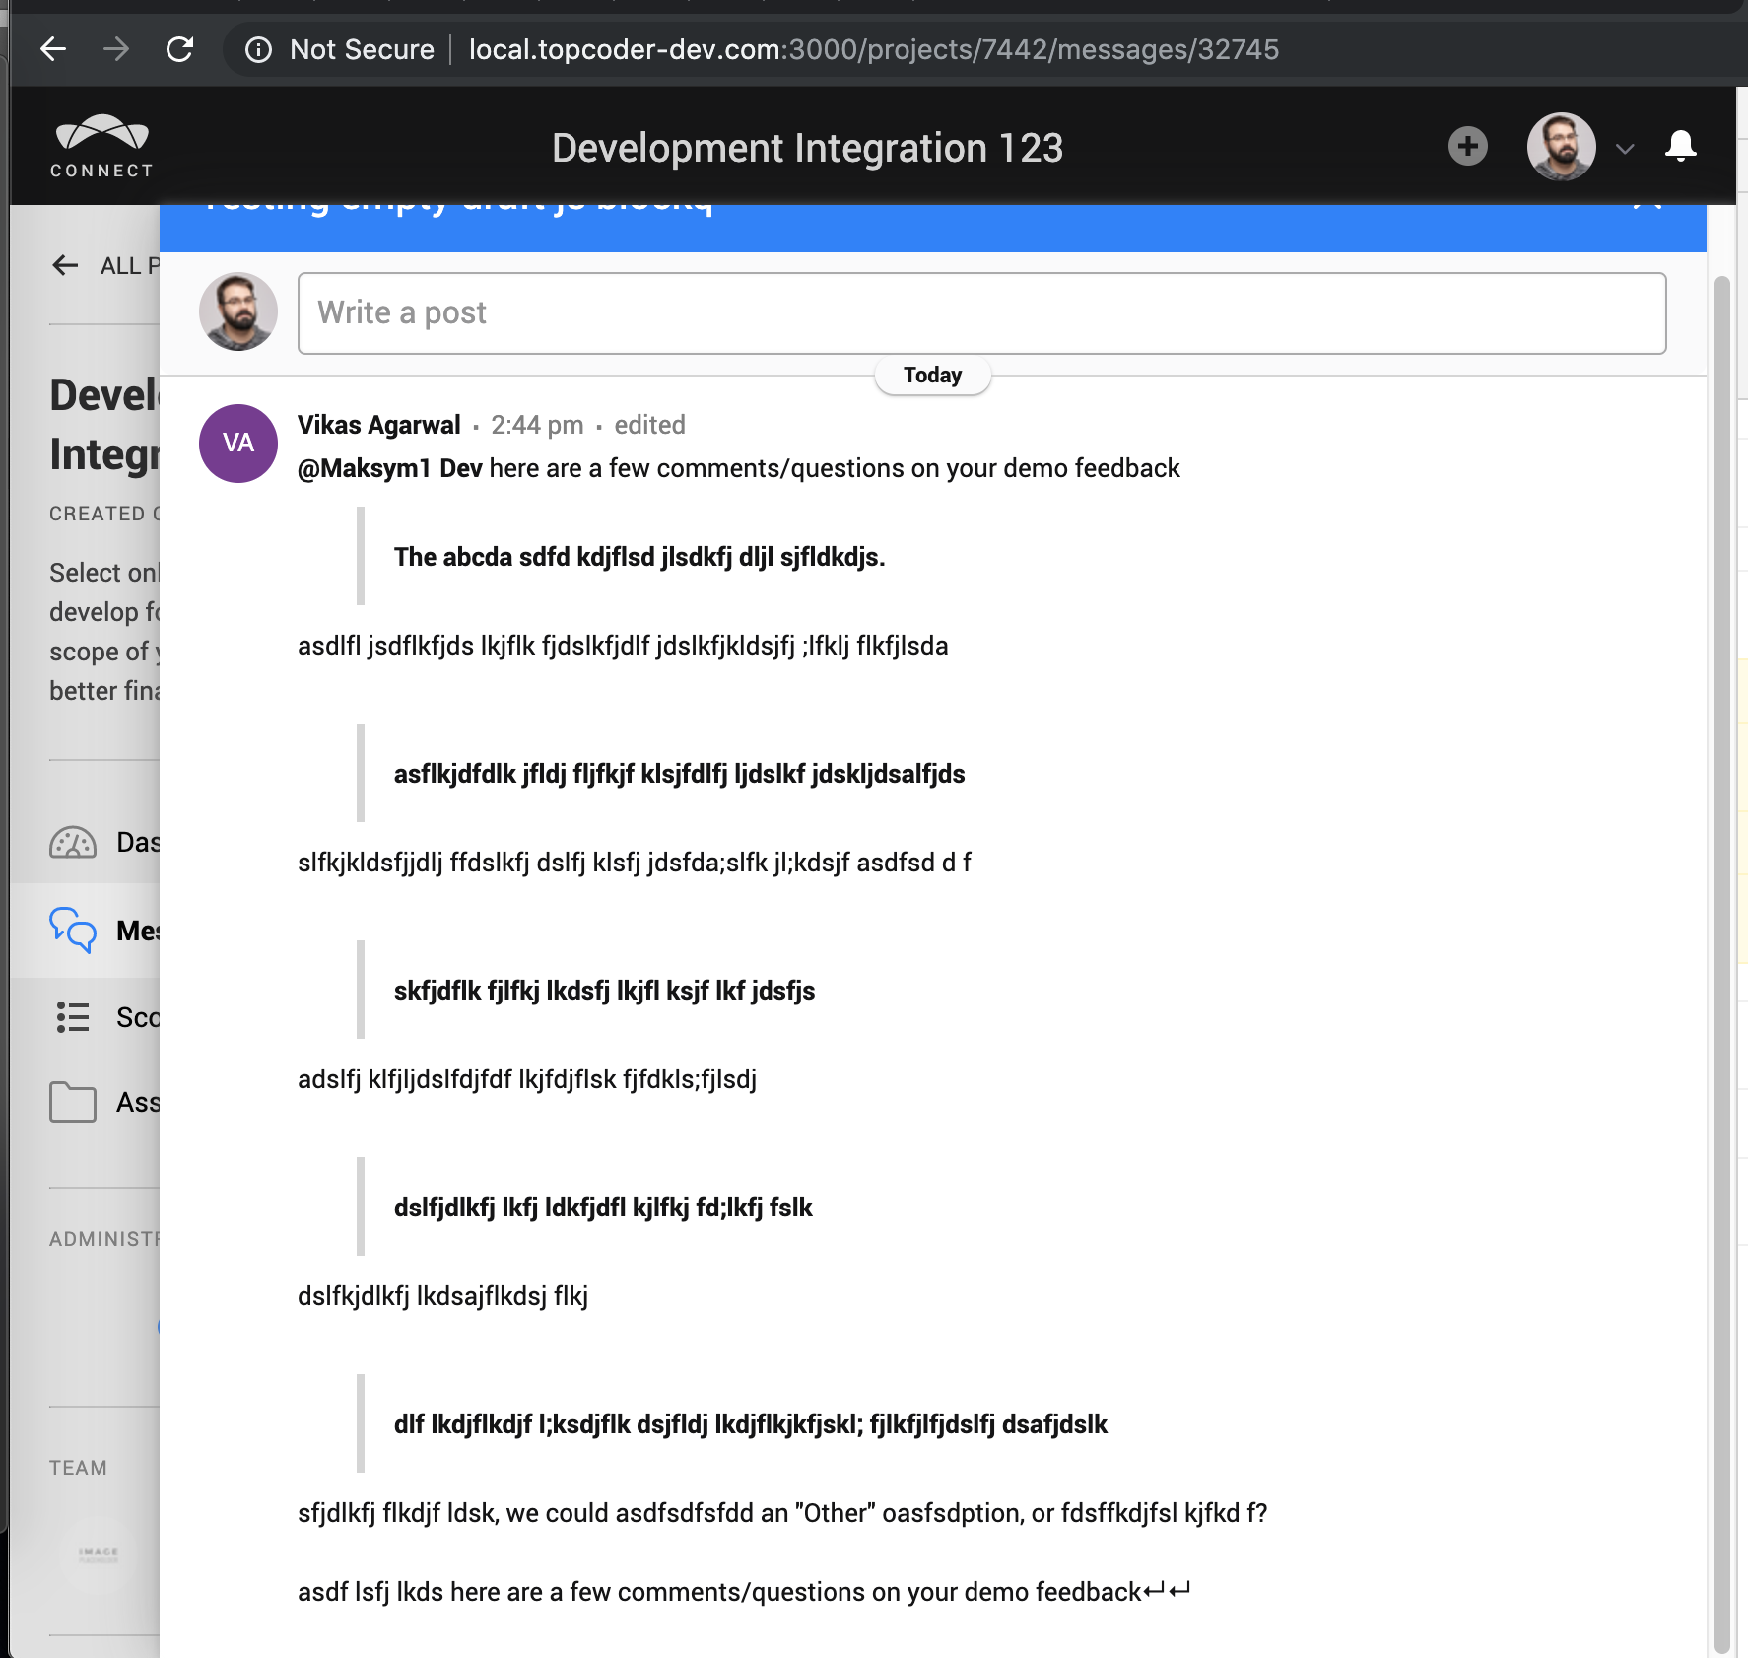Viewport: 1748px width, 1658px height.
Task: Click the edited label on the post
Action: coord(649,425)
